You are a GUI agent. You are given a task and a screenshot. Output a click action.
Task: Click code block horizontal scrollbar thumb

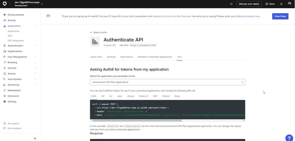point(137,121)
